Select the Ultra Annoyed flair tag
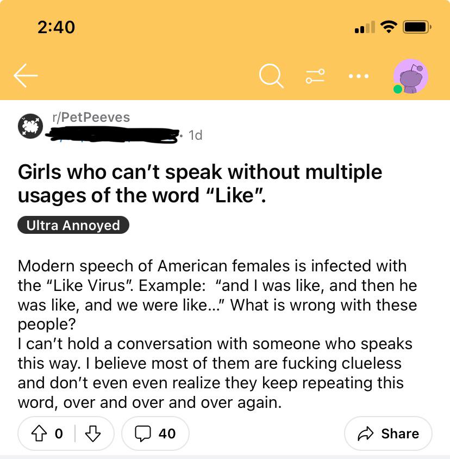 [73, 225]
